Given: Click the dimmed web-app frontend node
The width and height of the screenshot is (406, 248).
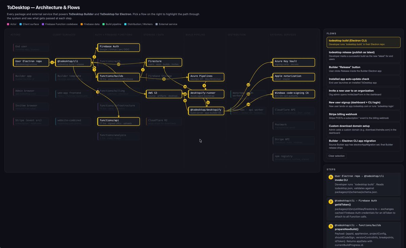Looking at the screenshot, I should coord(73,94).
